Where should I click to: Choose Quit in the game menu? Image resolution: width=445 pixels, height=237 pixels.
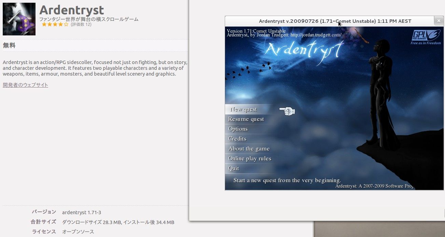234,169
